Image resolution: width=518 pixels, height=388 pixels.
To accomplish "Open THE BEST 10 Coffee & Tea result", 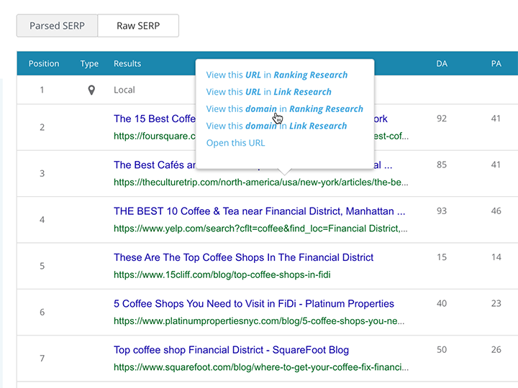I will point(259,211).
